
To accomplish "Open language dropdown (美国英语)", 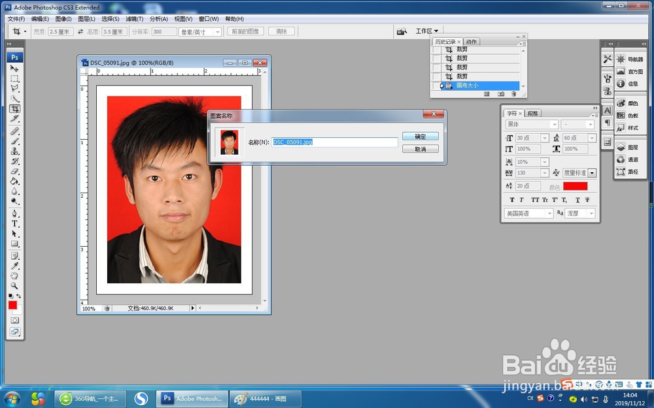I will (x=549, y=213).
